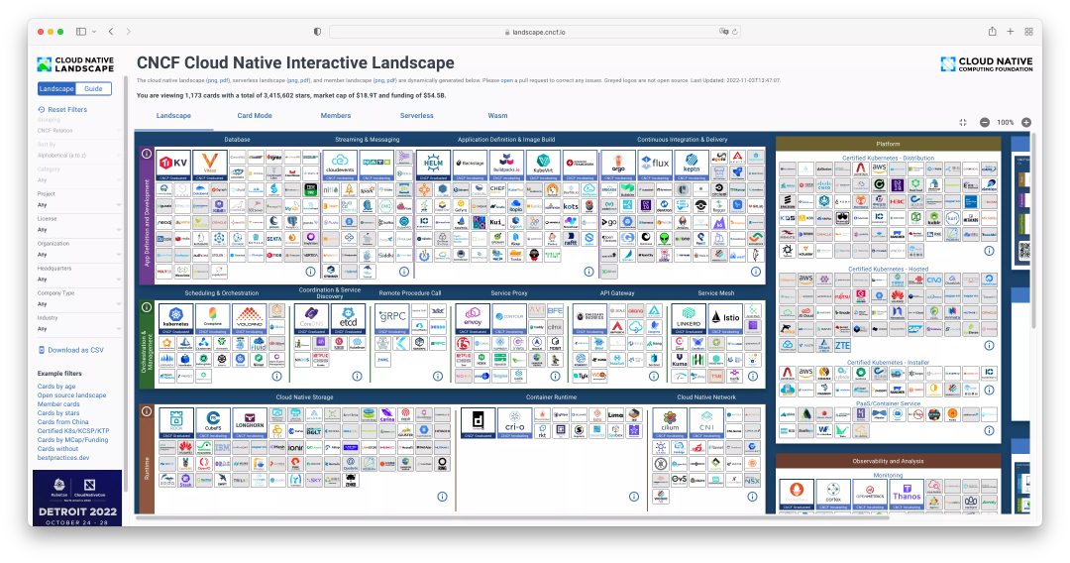
Task: Select the cri-o card
Action: tap(514, 423)
